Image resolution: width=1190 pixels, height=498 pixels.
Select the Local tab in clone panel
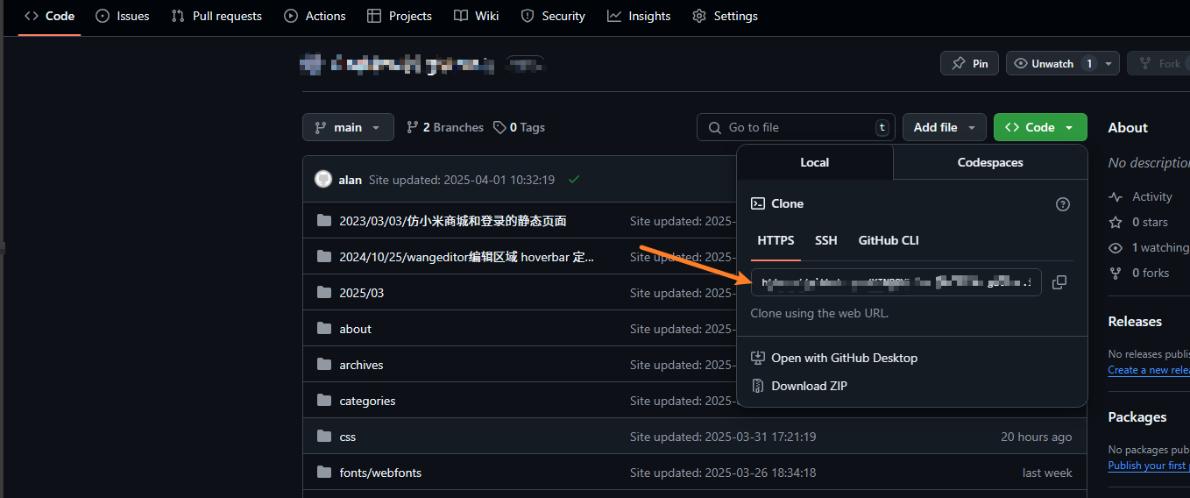click(815, 162)
